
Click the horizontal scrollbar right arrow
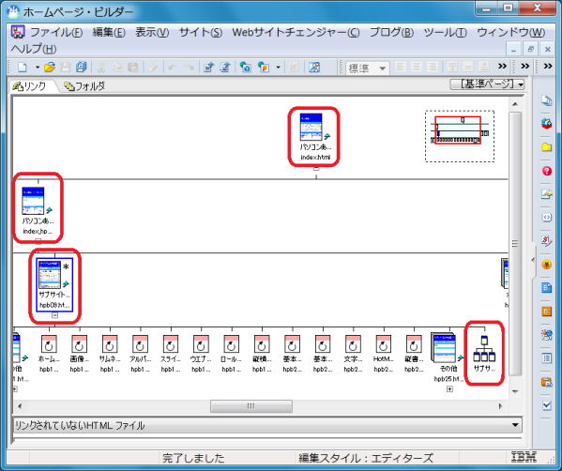coord(500,406)
